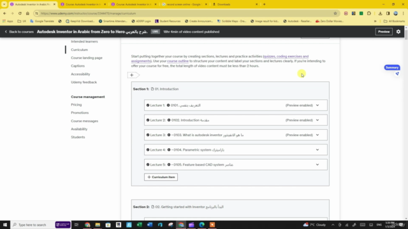Viewport: 408px width, 229px height.
Task: Select Curriculum in the sidebar
Action: [79, 50]
